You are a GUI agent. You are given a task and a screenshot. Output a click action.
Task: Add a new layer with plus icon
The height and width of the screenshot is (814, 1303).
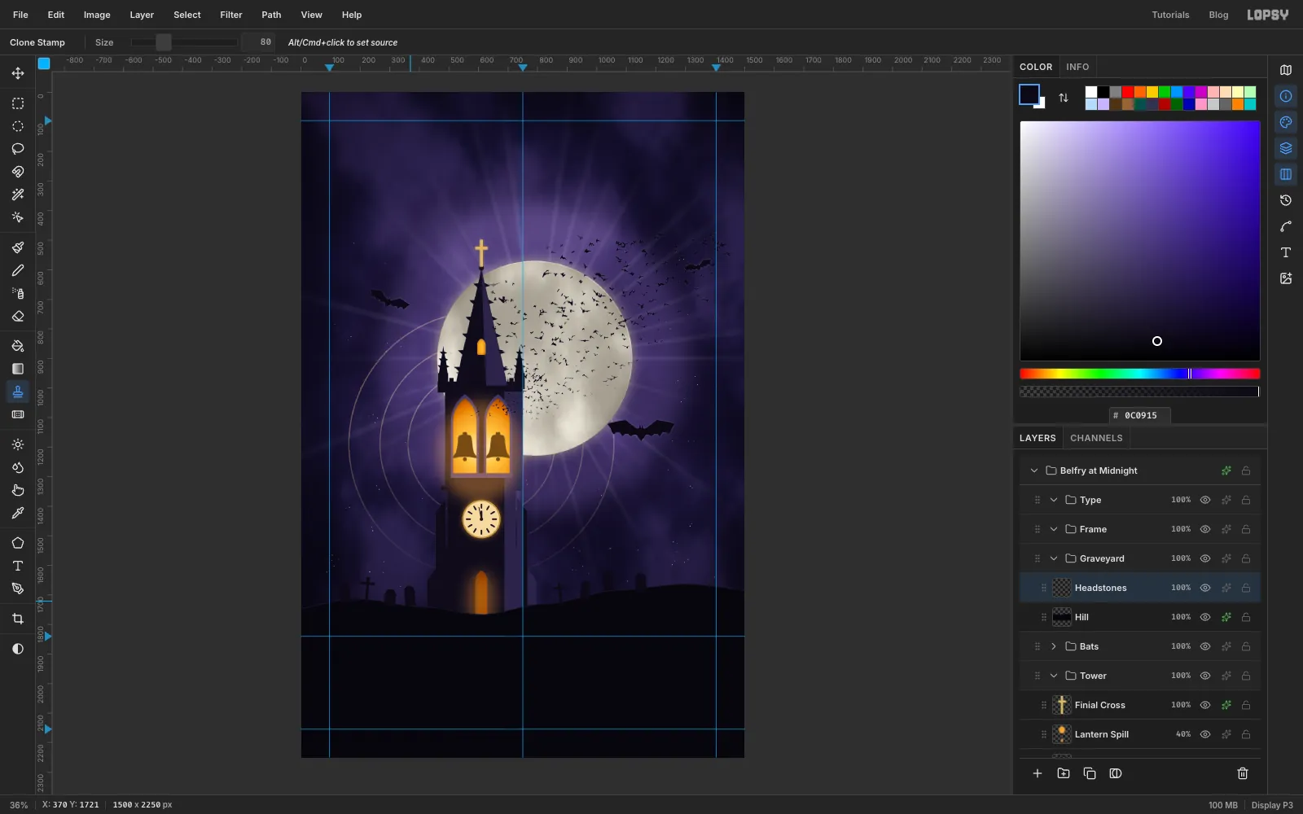[x=1038, y=773]
